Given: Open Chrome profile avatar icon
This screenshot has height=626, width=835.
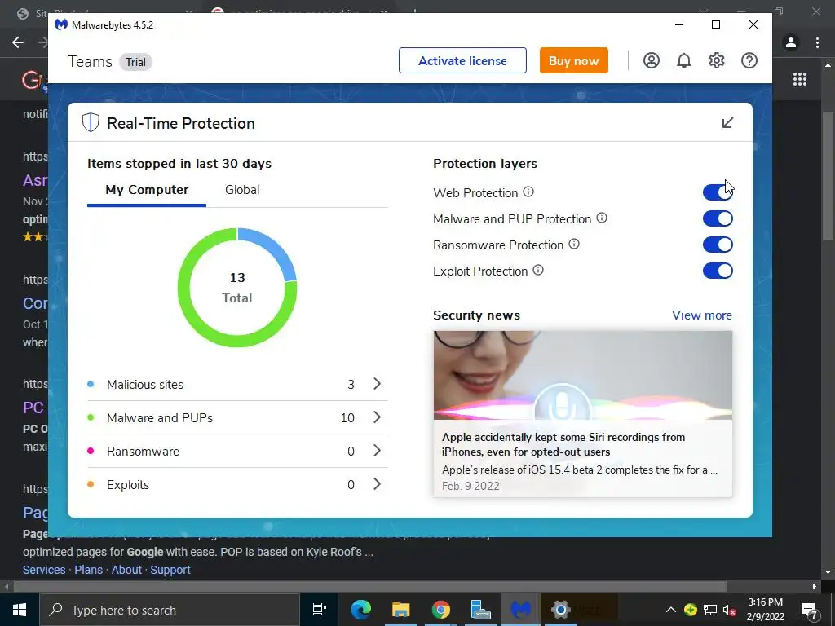Looking at the screenshot, I should coord(791,42).
